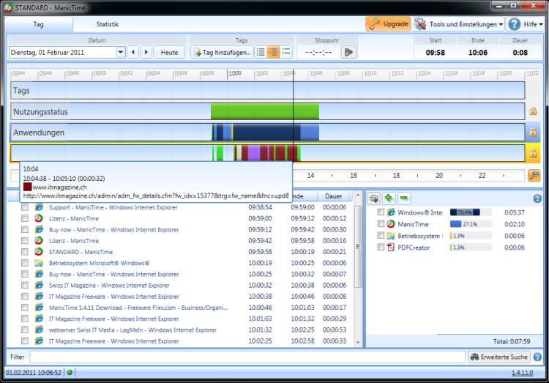Click the Heute button
Image resolution: width=549 pixels, height=383 pixels.
[169, 52]
